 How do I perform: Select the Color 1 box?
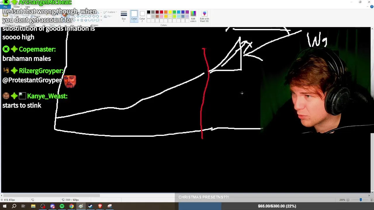coord(134,16)
